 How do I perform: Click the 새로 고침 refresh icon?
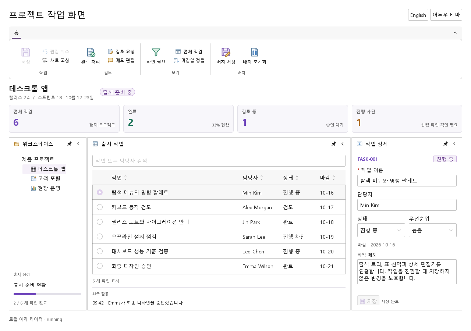click(x=45, y=60)
